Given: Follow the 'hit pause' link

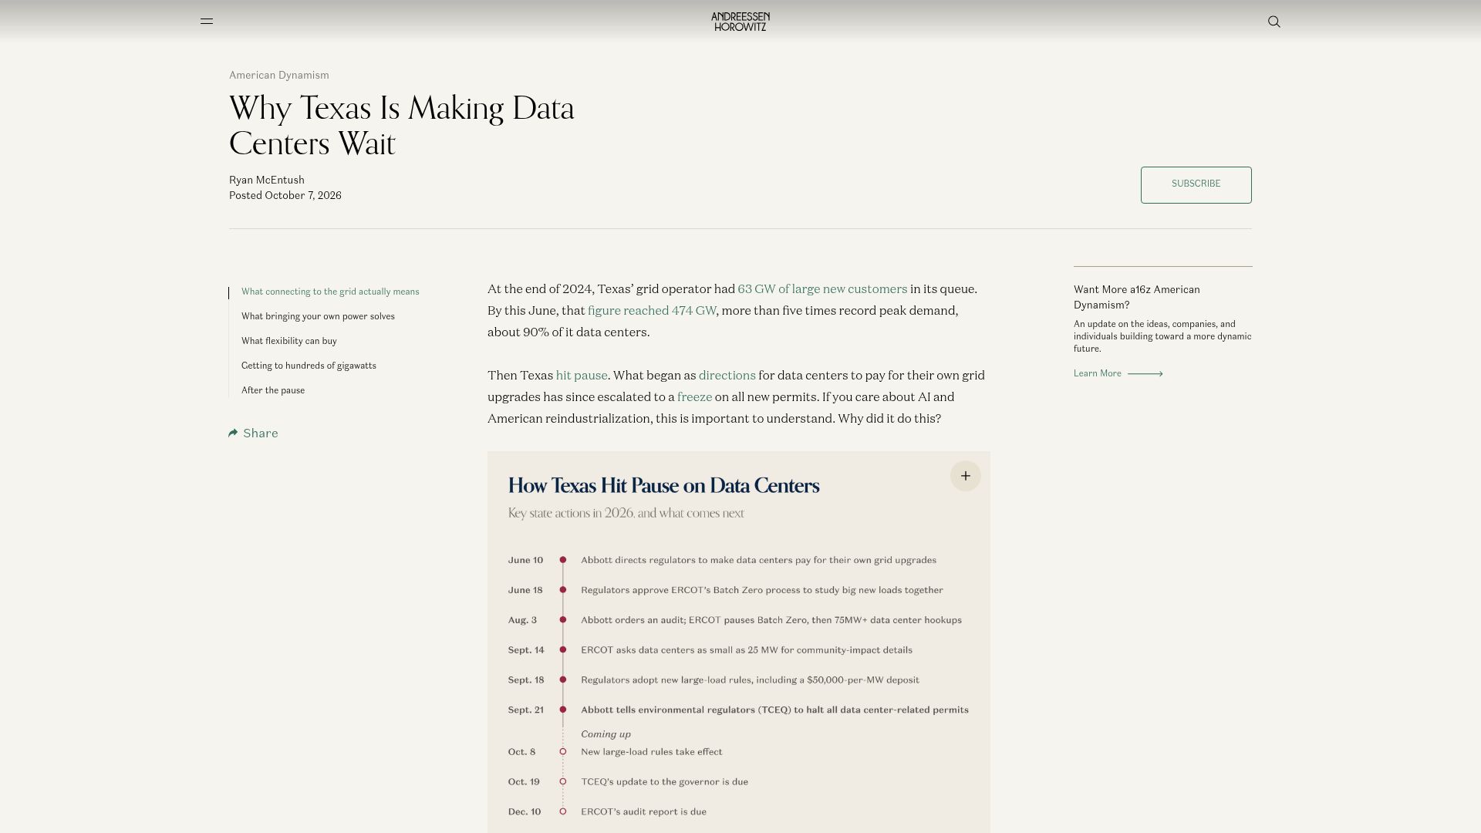Looking at the screenshot, I should (582, 376).
